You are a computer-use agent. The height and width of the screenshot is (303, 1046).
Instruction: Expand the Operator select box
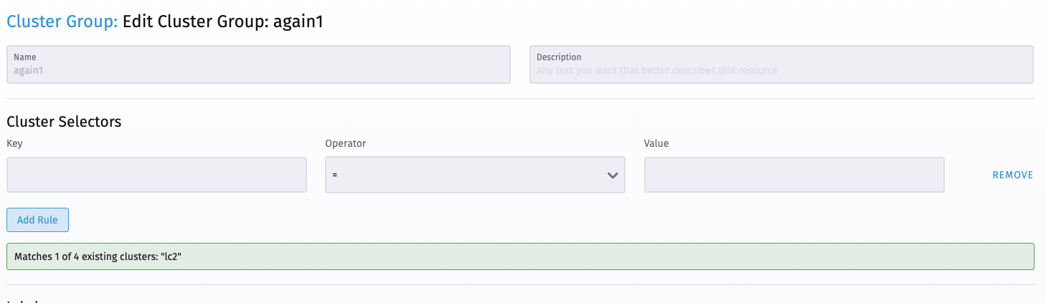(x=475, y=175)
